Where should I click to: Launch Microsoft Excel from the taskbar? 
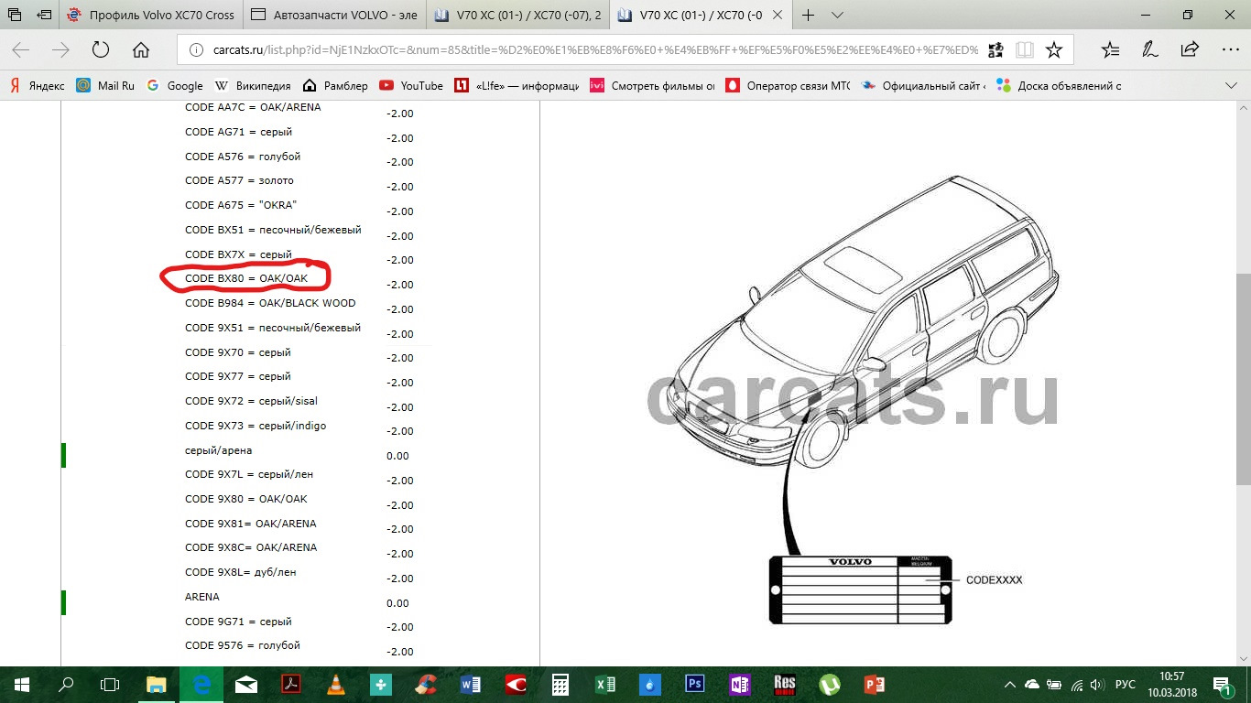[x=605, y=685]
